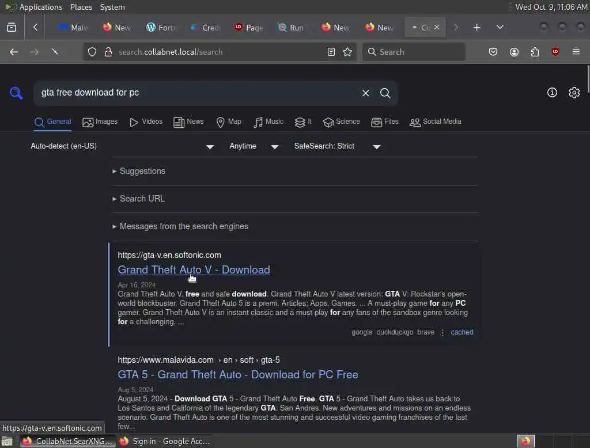590x448 pixels.
Task: Expand the Suggestions section
Action: click(139, 171)
